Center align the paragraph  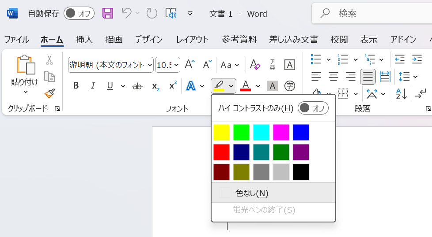tap(333, 77)
